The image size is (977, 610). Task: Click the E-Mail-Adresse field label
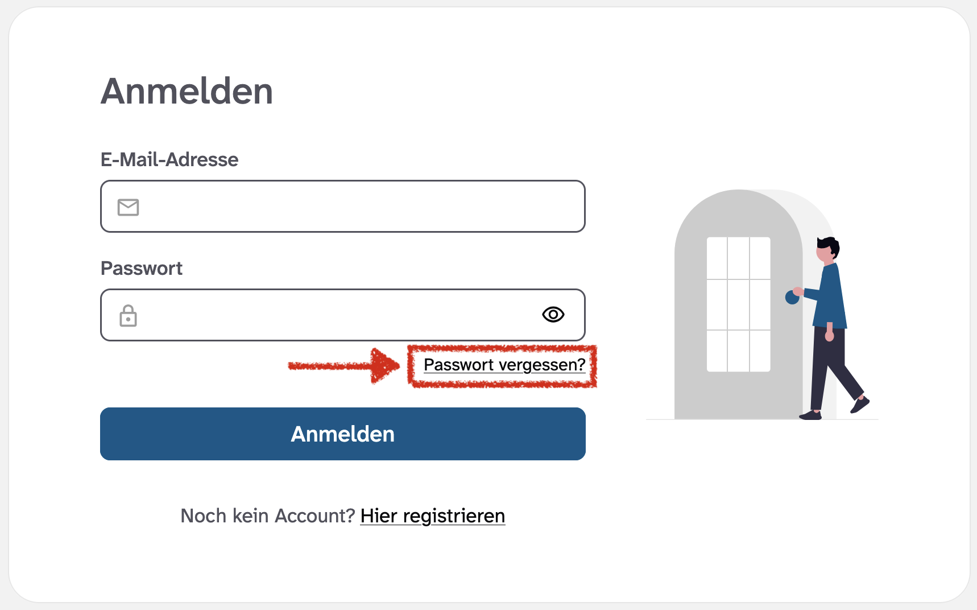pyautogui.click(x=169, y=160)
